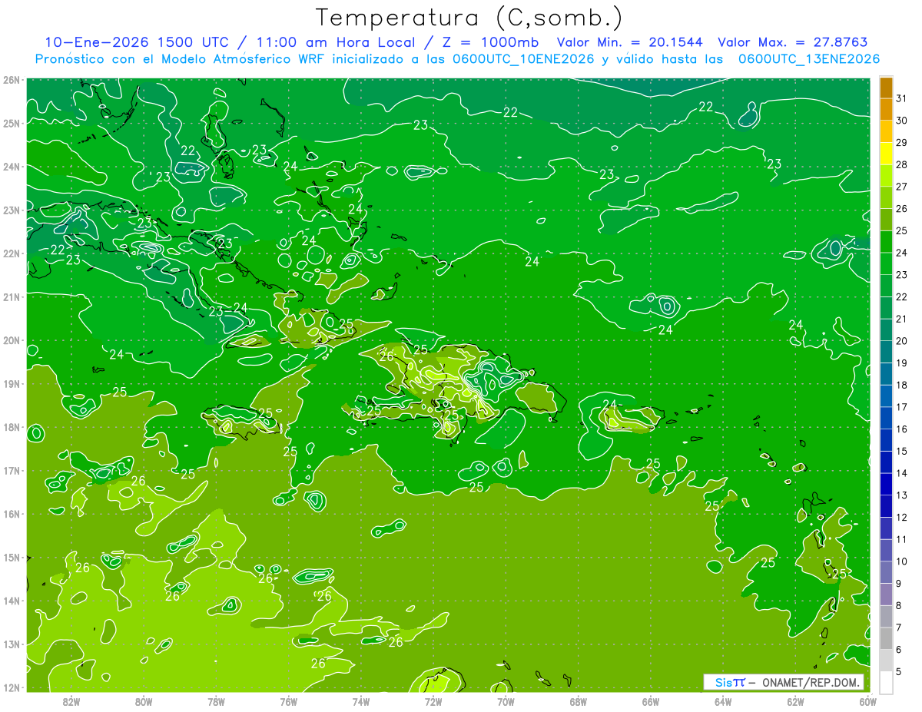Click the 82W longitude axis label
This screenshot has height=712, width=922.
[71, 700]
